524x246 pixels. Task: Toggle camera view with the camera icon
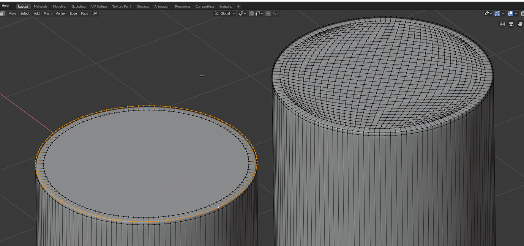click(511, 24)
